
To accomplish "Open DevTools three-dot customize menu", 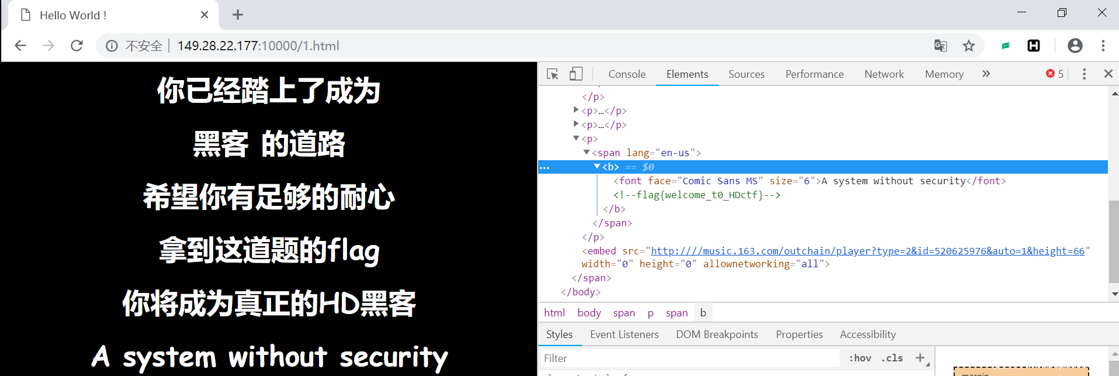I will point(1084,74).
